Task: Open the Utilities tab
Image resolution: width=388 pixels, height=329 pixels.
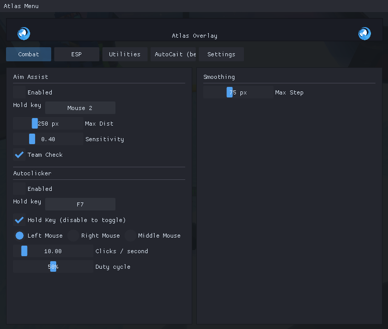Action: 124,54
